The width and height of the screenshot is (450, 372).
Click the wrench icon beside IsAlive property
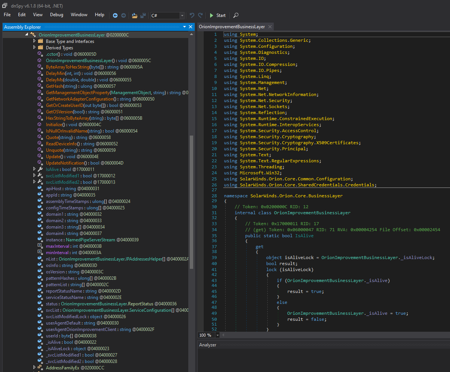tap(39, 169)
